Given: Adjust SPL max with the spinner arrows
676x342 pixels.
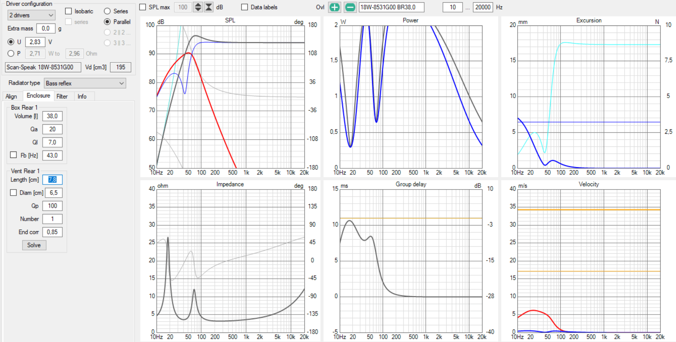Looking at the screenshot, I should click(x=198, y=7).
